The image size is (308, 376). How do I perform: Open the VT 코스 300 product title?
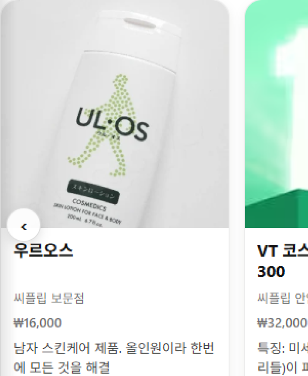283,261
